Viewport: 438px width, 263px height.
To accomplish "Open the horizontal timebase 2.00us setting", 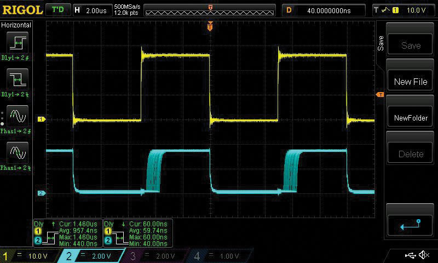I will tap(91, 10).
